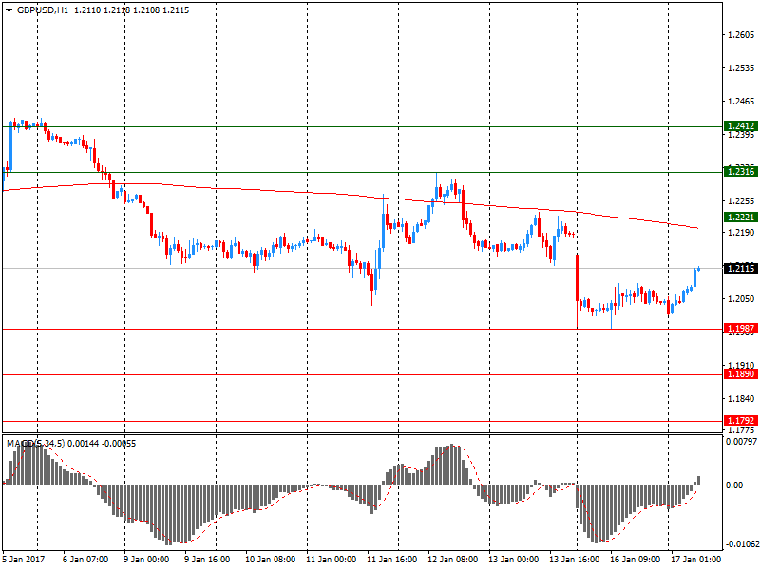Select the large red candle after 13 Jan 16:00
Screen dimensions: 760x570
(578, 277)
